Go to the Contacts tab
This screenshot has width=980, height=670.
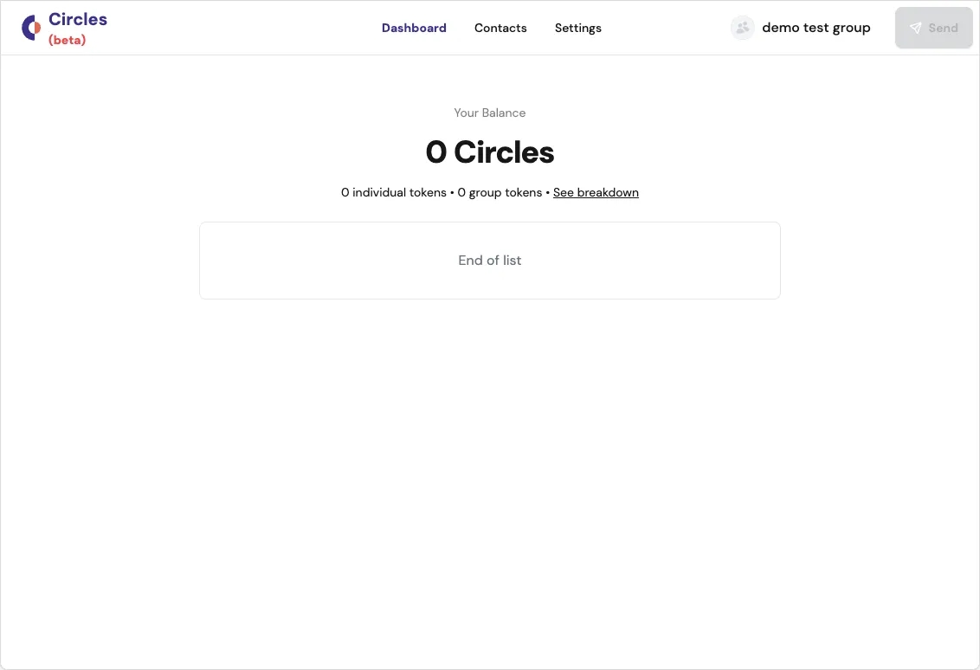500,28
